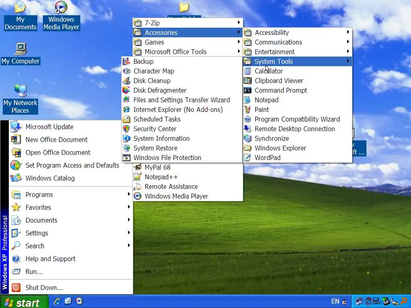Launch Notepad++ from Programs
411x308 pixels.
[x=188, y=177]
